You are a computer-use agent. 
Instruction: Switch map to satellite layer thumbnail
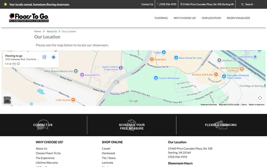(7, 100)
